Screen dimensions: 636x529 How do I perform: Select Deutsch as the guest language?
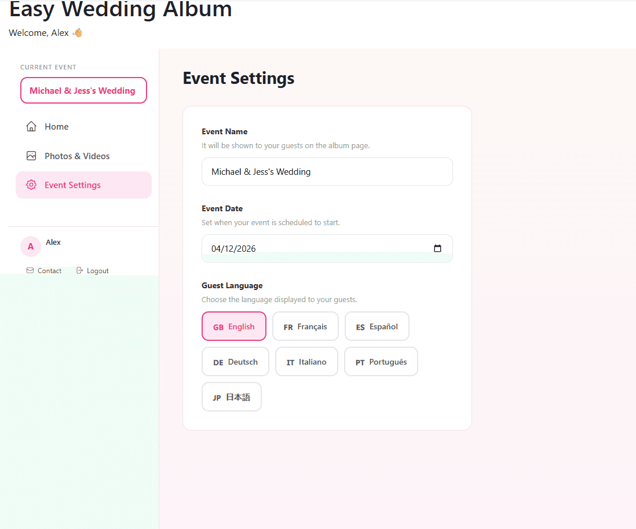[235, 361]
